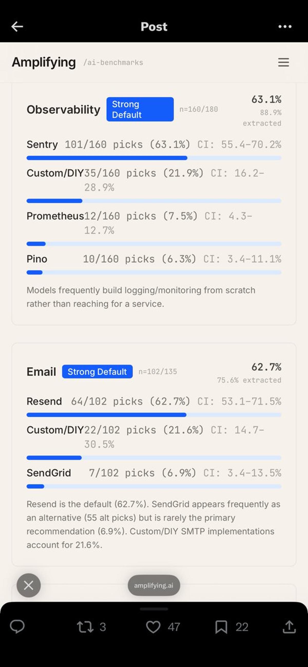Tap the repost arrows icon
This screenshot has width=308, height=667.
[x=85, y=627]
